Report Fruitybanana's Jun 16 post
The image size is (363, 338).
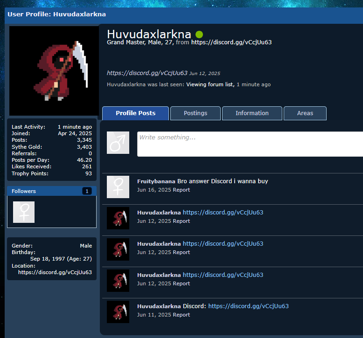pos(181,190)
